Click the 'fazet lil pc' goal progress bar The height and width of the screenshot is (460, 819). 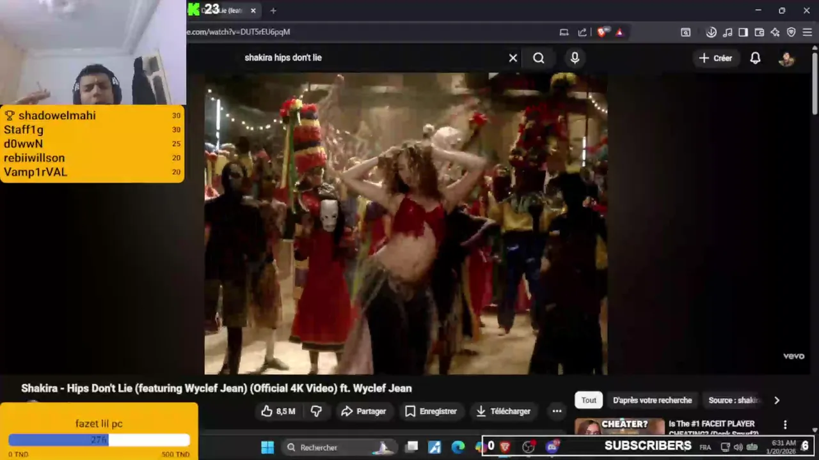(99, 440)
